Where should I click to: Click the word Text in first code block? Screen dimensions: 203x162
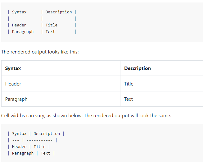[50, 32]
